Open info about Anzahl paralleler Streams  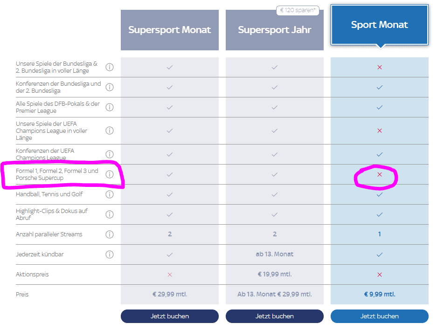pyautogui.click(x=110, y=234)
